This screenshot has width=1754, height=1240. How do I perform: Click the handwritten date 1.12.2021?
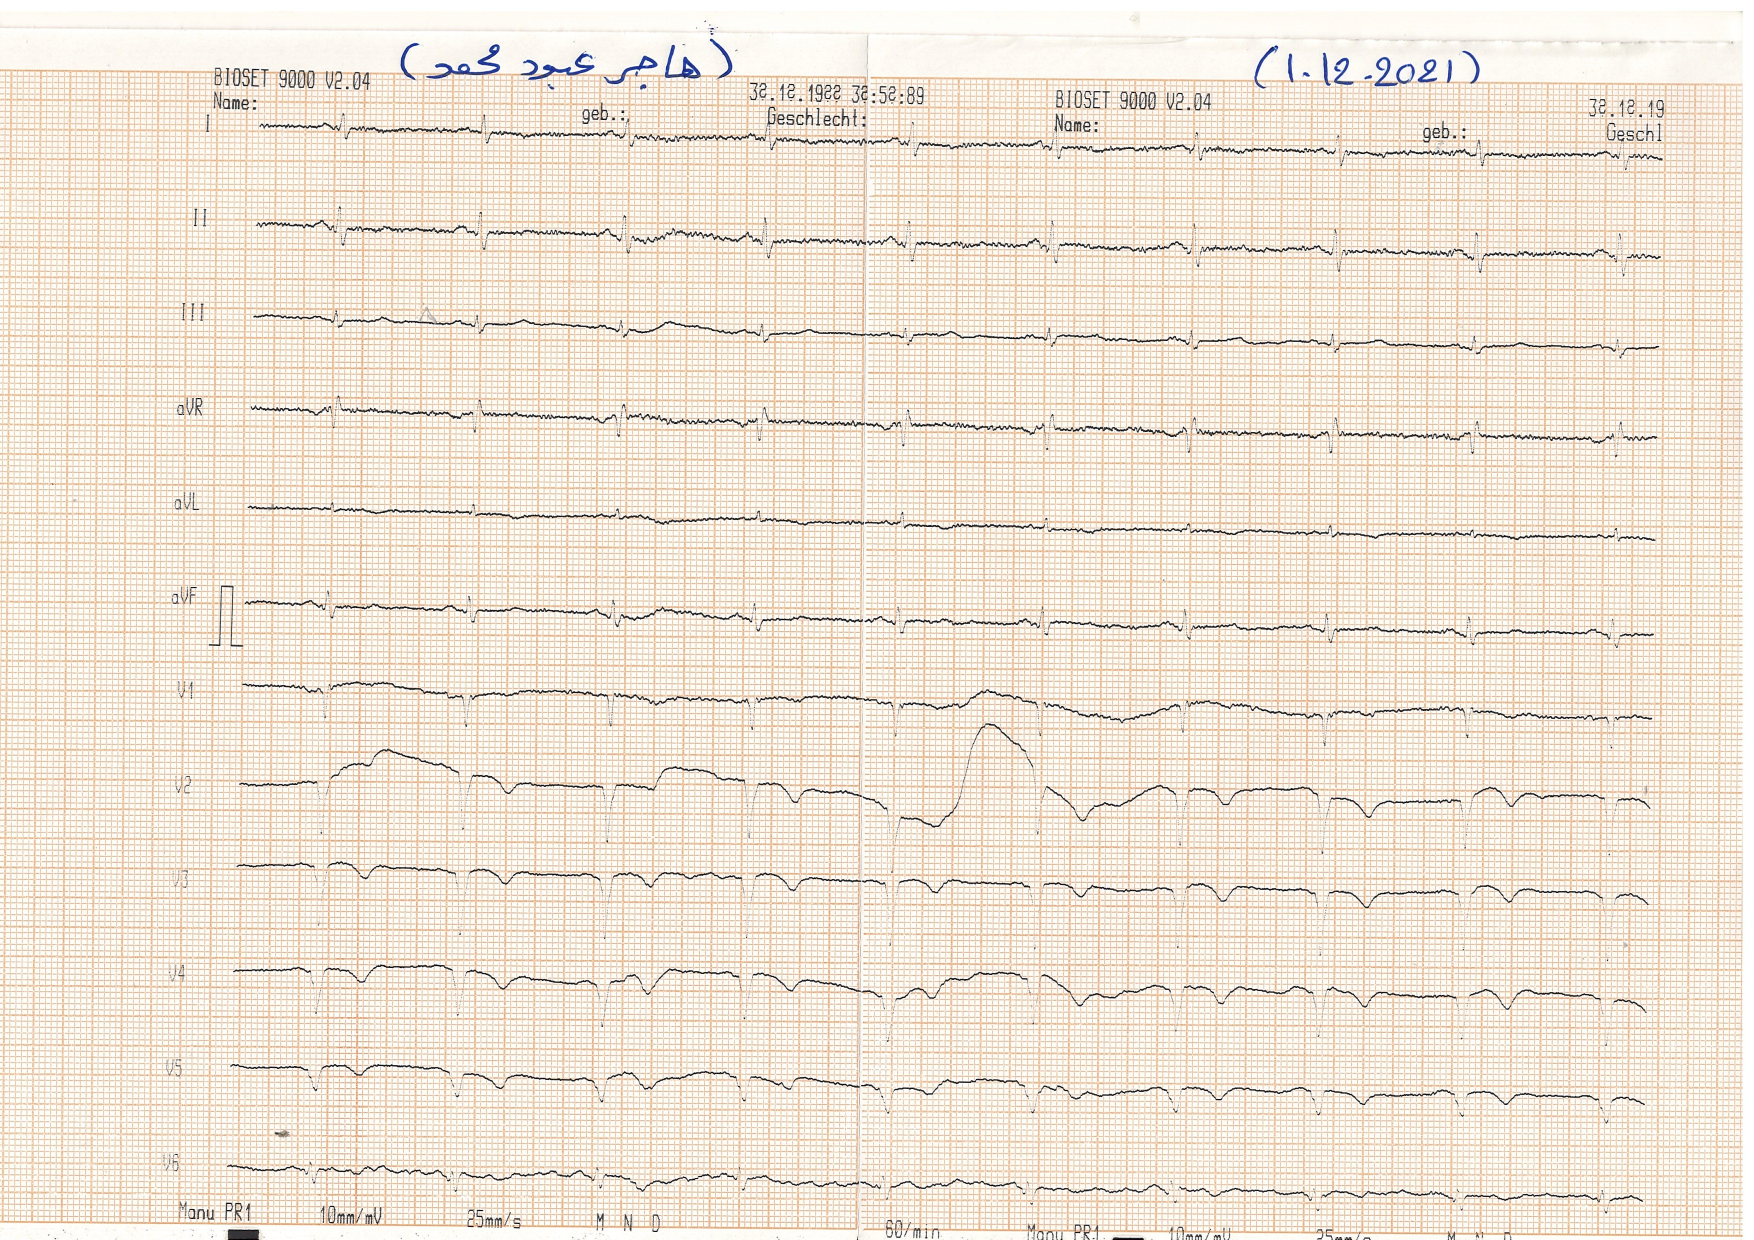[1366, 70]
